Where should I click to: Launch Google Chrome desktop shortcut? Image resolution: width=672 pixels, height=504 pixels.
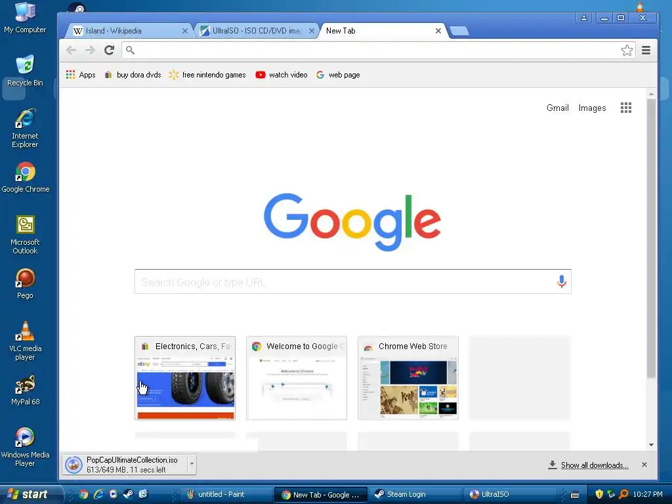(26, 177)
